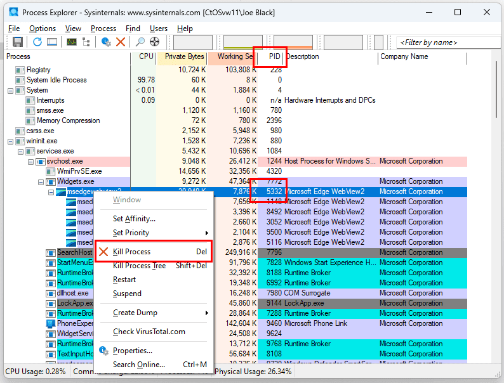Open the Properties toolbar icon with gear
This screenshot has width=504, height=383.
tap(106, 42)
